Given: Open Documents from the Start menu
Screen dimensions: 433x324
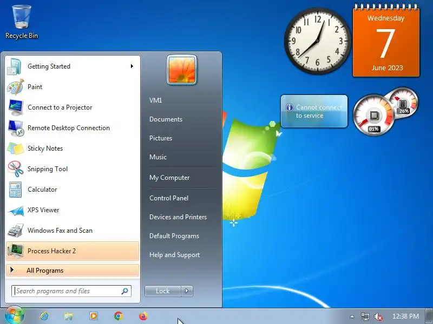Looking at the screenshot, I should (x=166, y=119).
